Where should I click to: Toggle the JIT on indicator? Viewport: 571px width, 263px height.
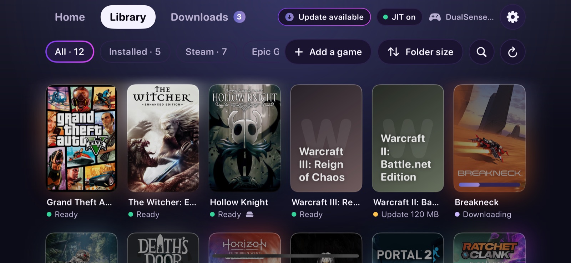click(x=399, y=17)
